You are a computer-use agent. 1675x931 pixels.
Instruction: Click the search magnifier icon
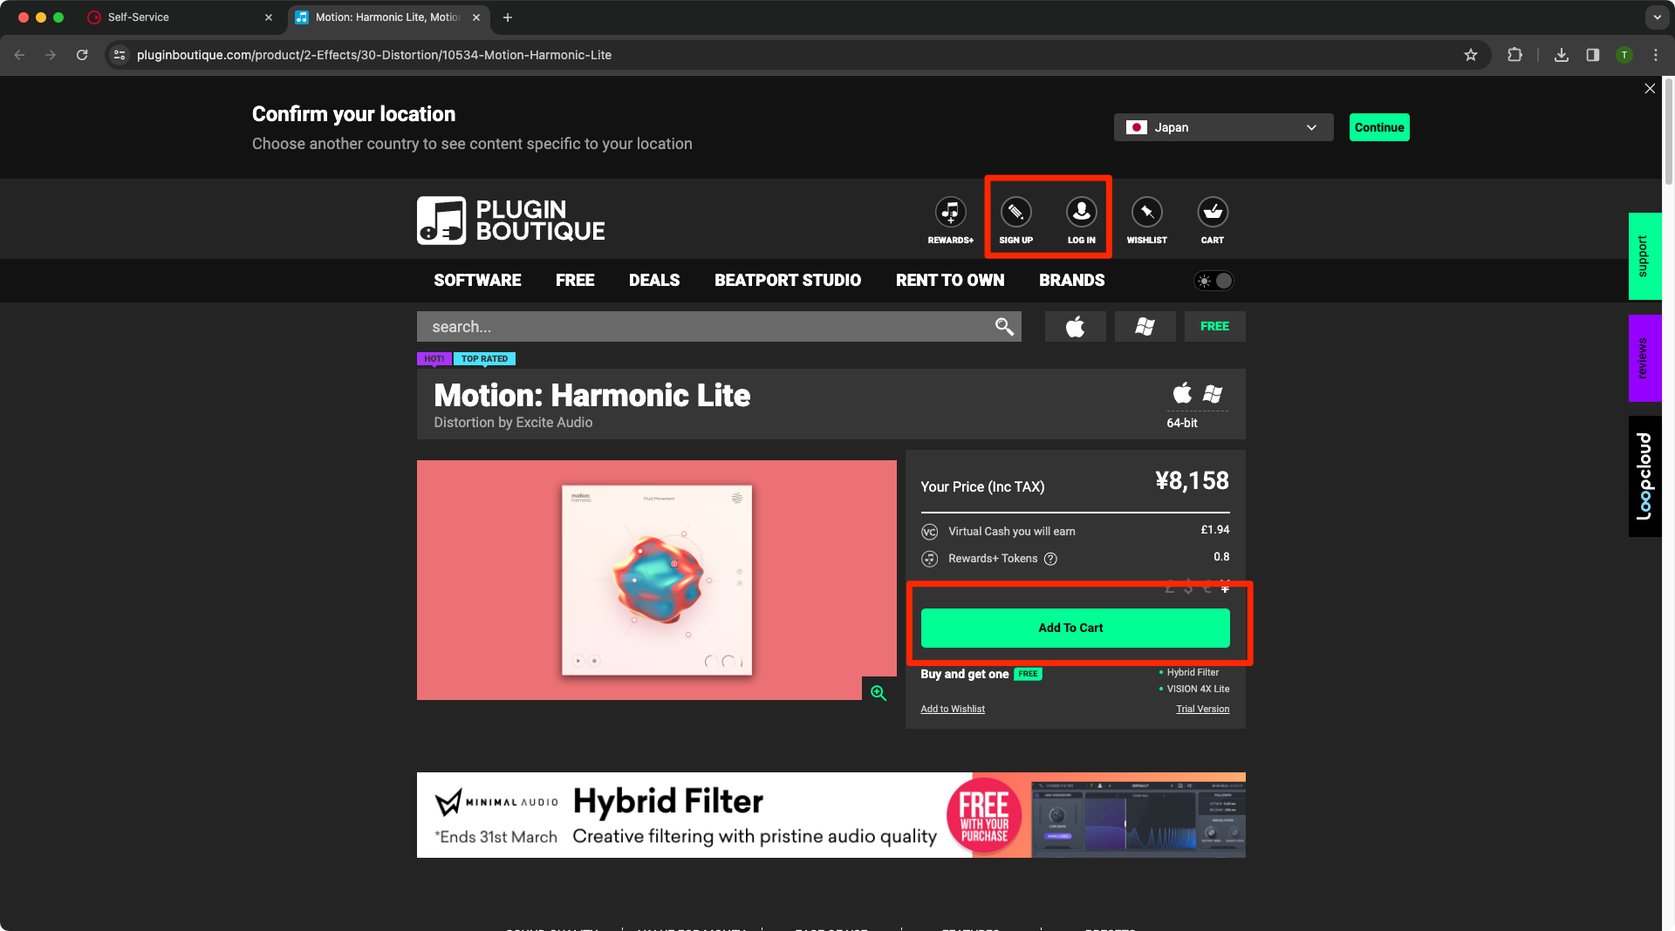pos(1004,326)
